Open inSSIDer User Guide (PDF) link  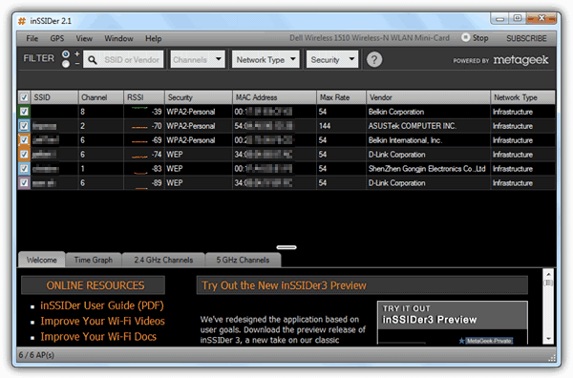coord(102,305)
